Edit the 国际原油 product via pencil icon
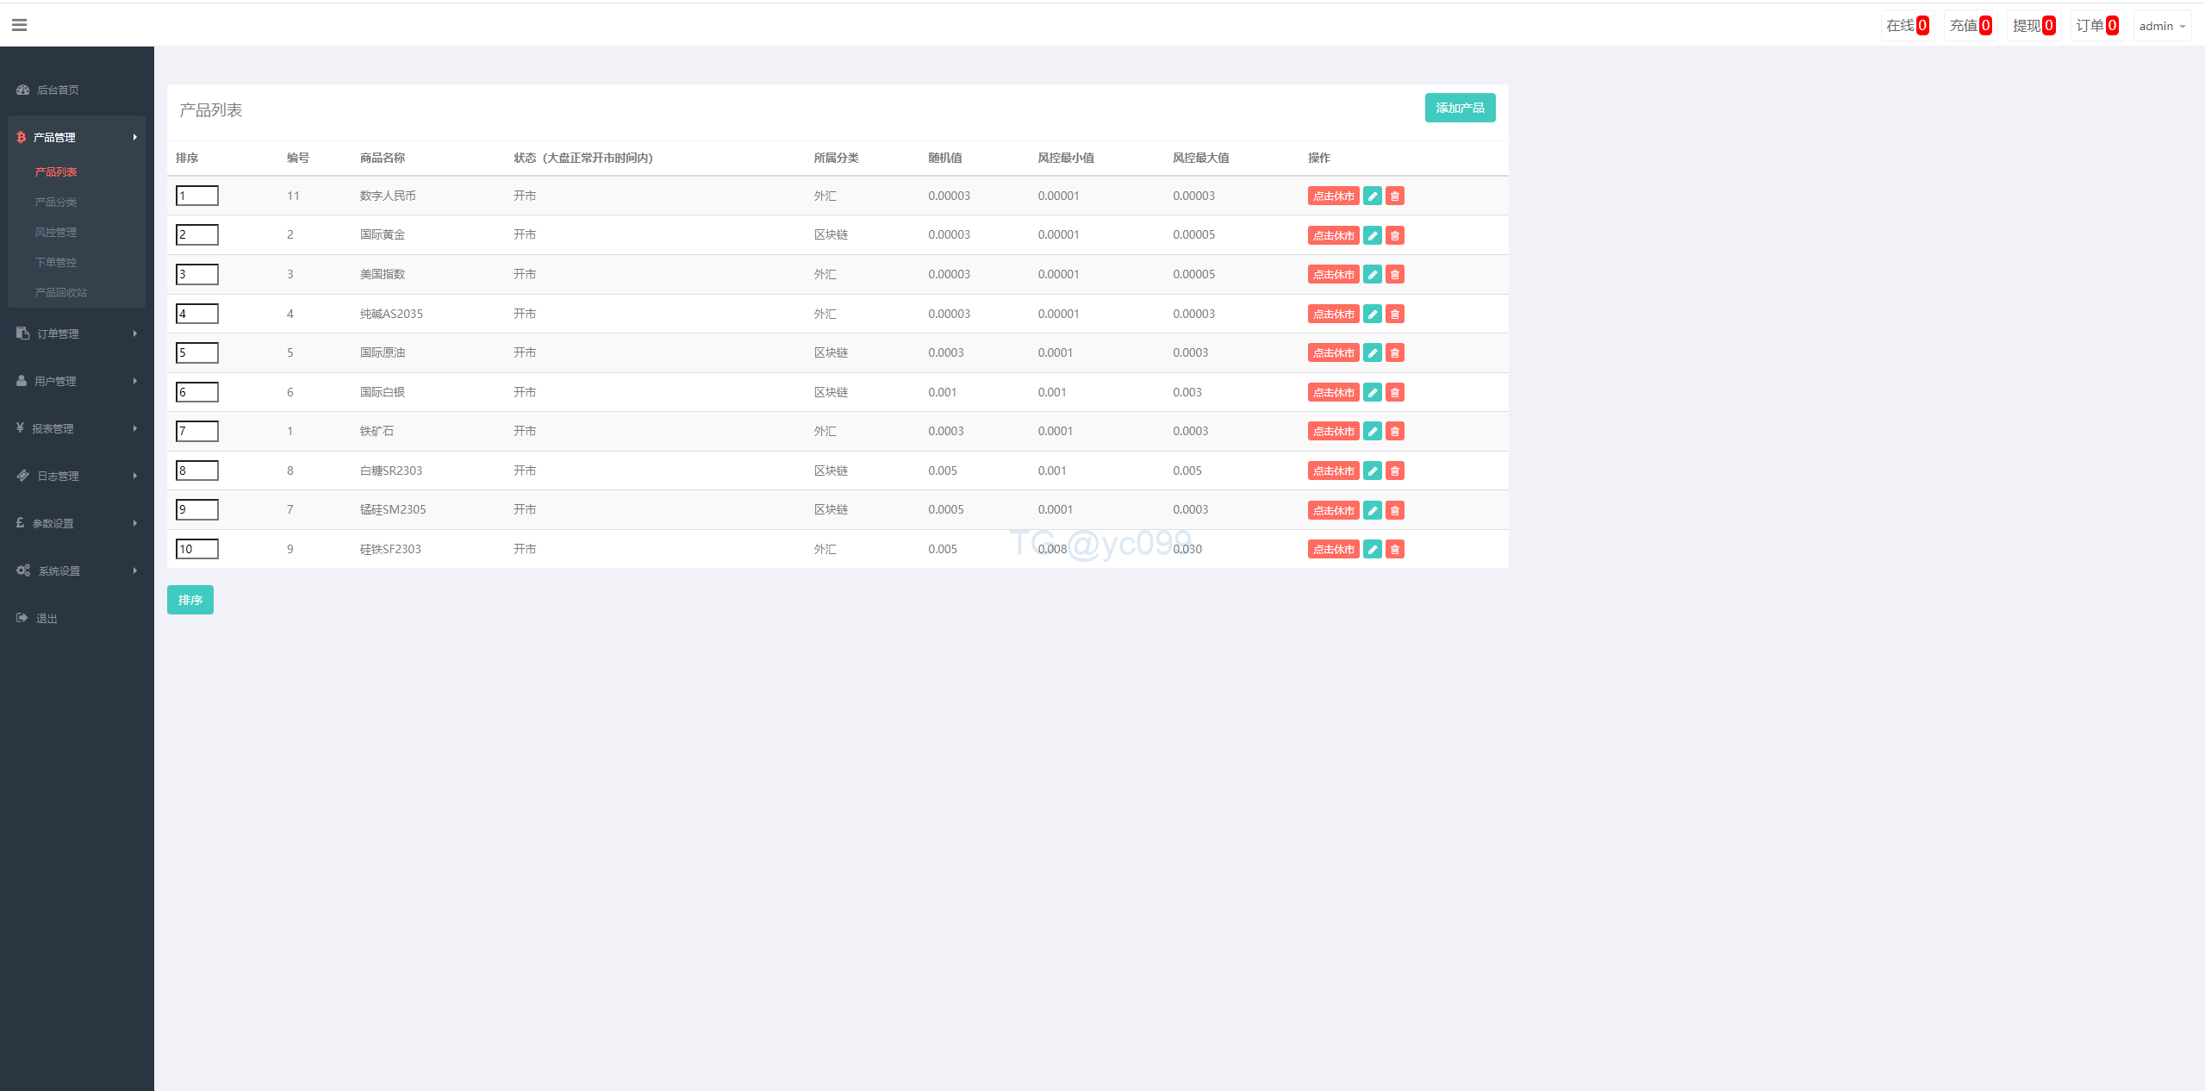 pyautogui.click(x=1373, y=353)
